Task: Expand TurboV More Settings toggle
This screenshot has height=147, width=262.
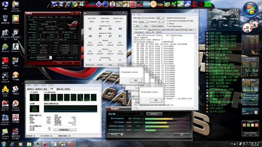Action: [x=116, y=134]
